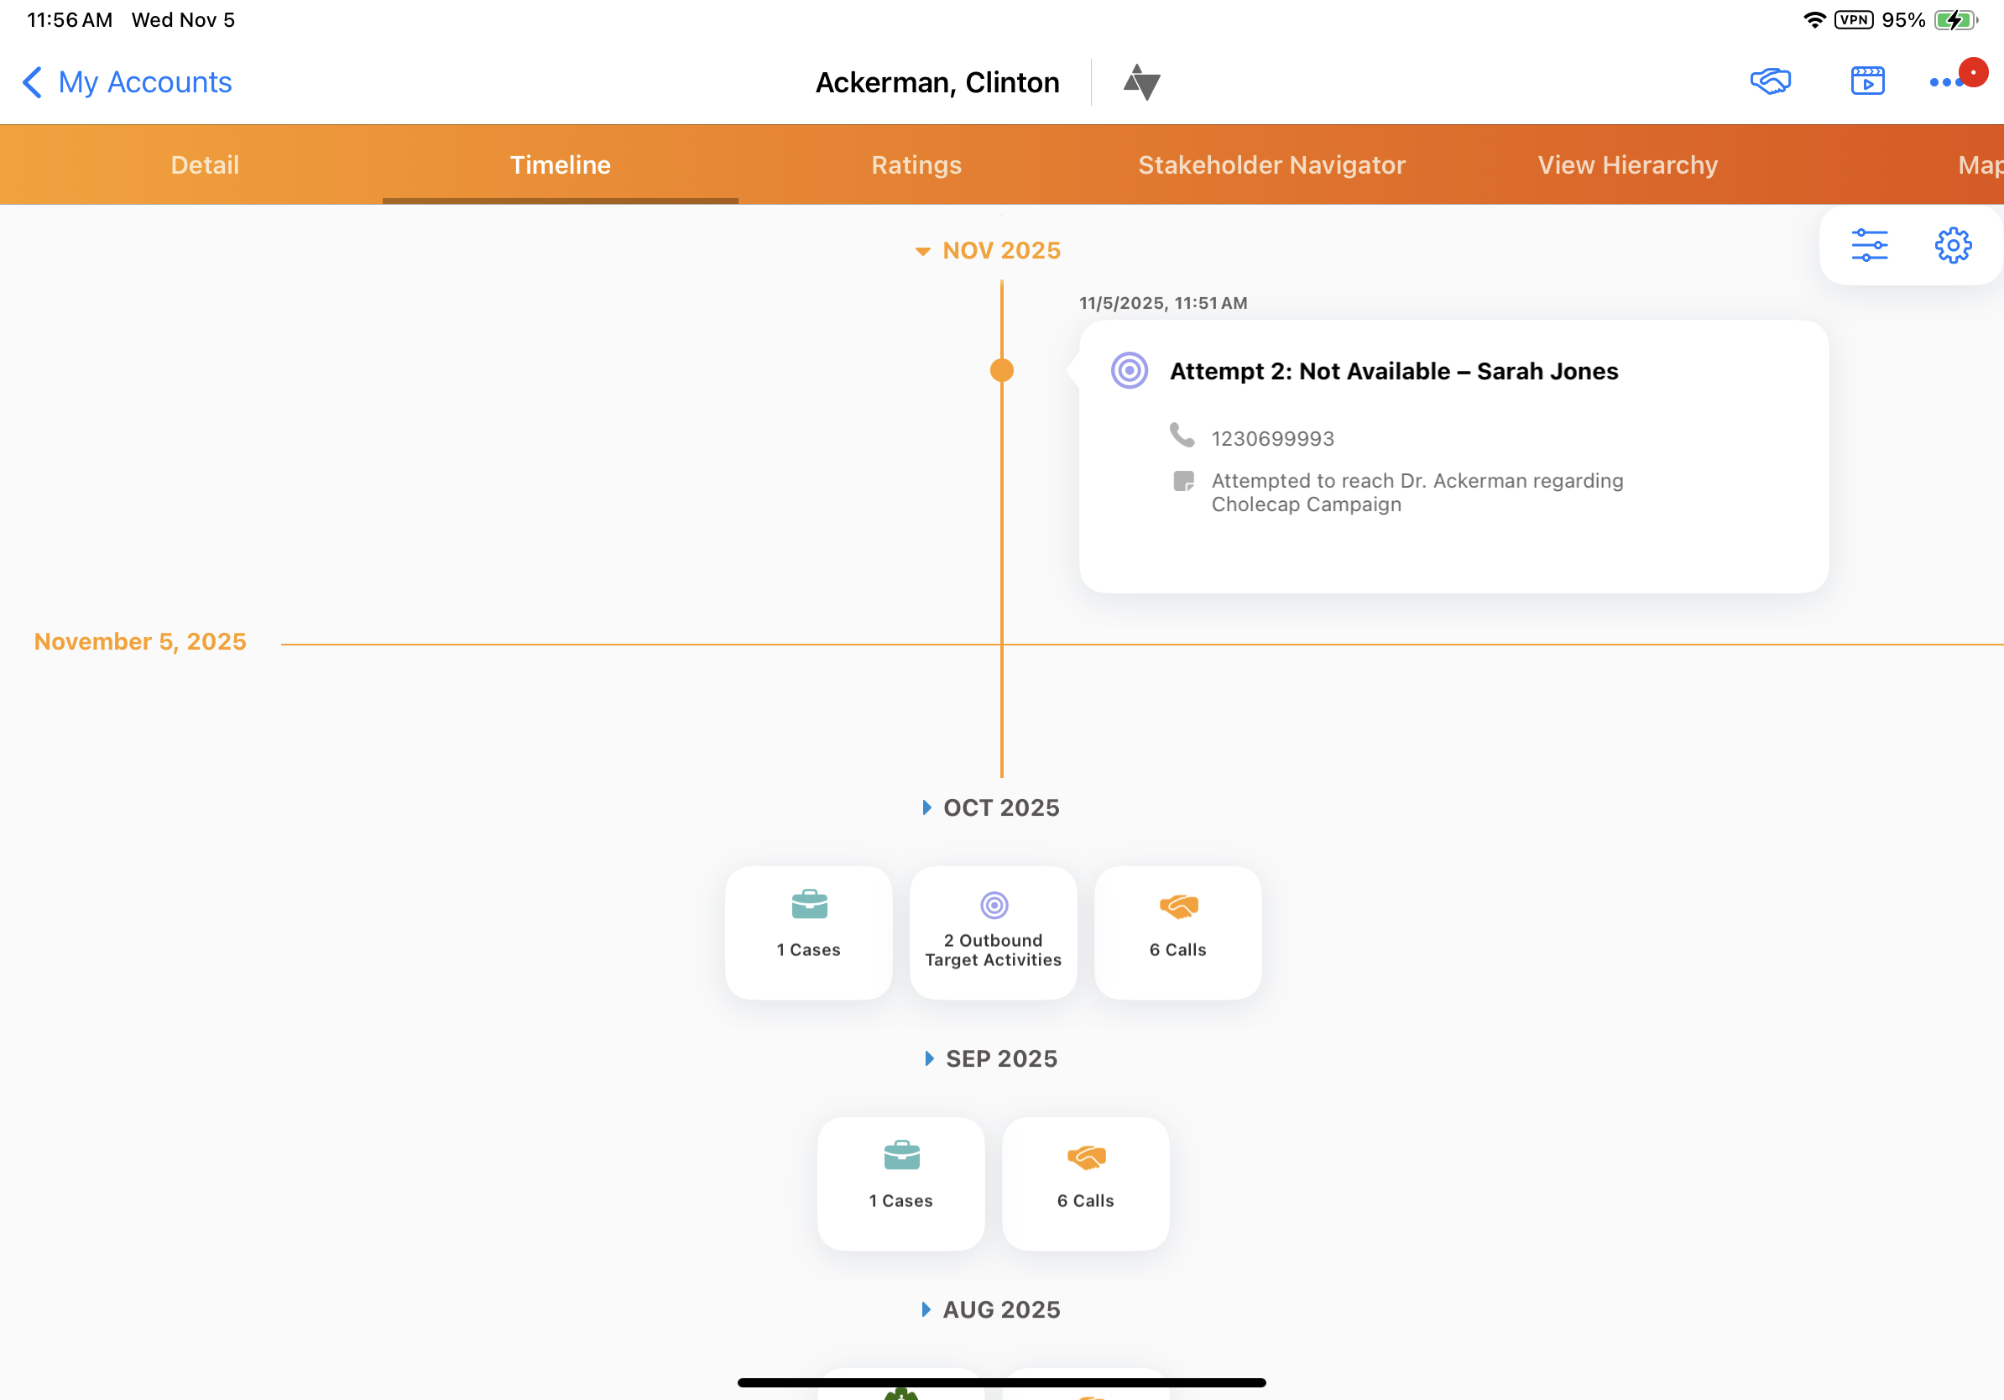
Task: Open October 6 Calls tile
Action: [1177, 932]
